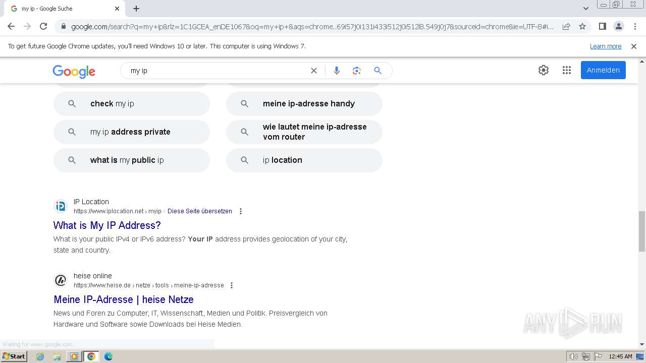Screen dimensions: 646x363
Task: Open Windows Explorer from taskbar
Action: click(x=57, y=356)
